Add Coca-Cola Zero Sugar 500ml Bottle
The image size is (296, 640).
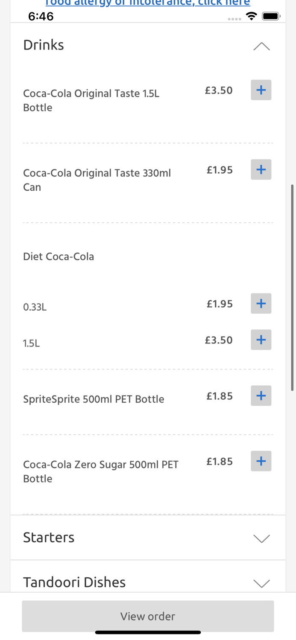261,461
